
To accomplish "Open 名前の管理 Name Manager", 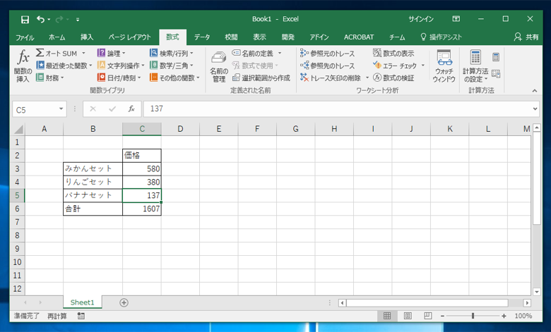I will point(218,66).
